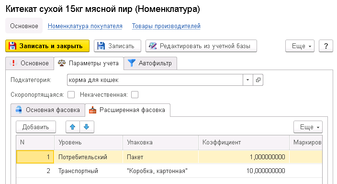Open Номенклатура покупателя link

point(85,26)
